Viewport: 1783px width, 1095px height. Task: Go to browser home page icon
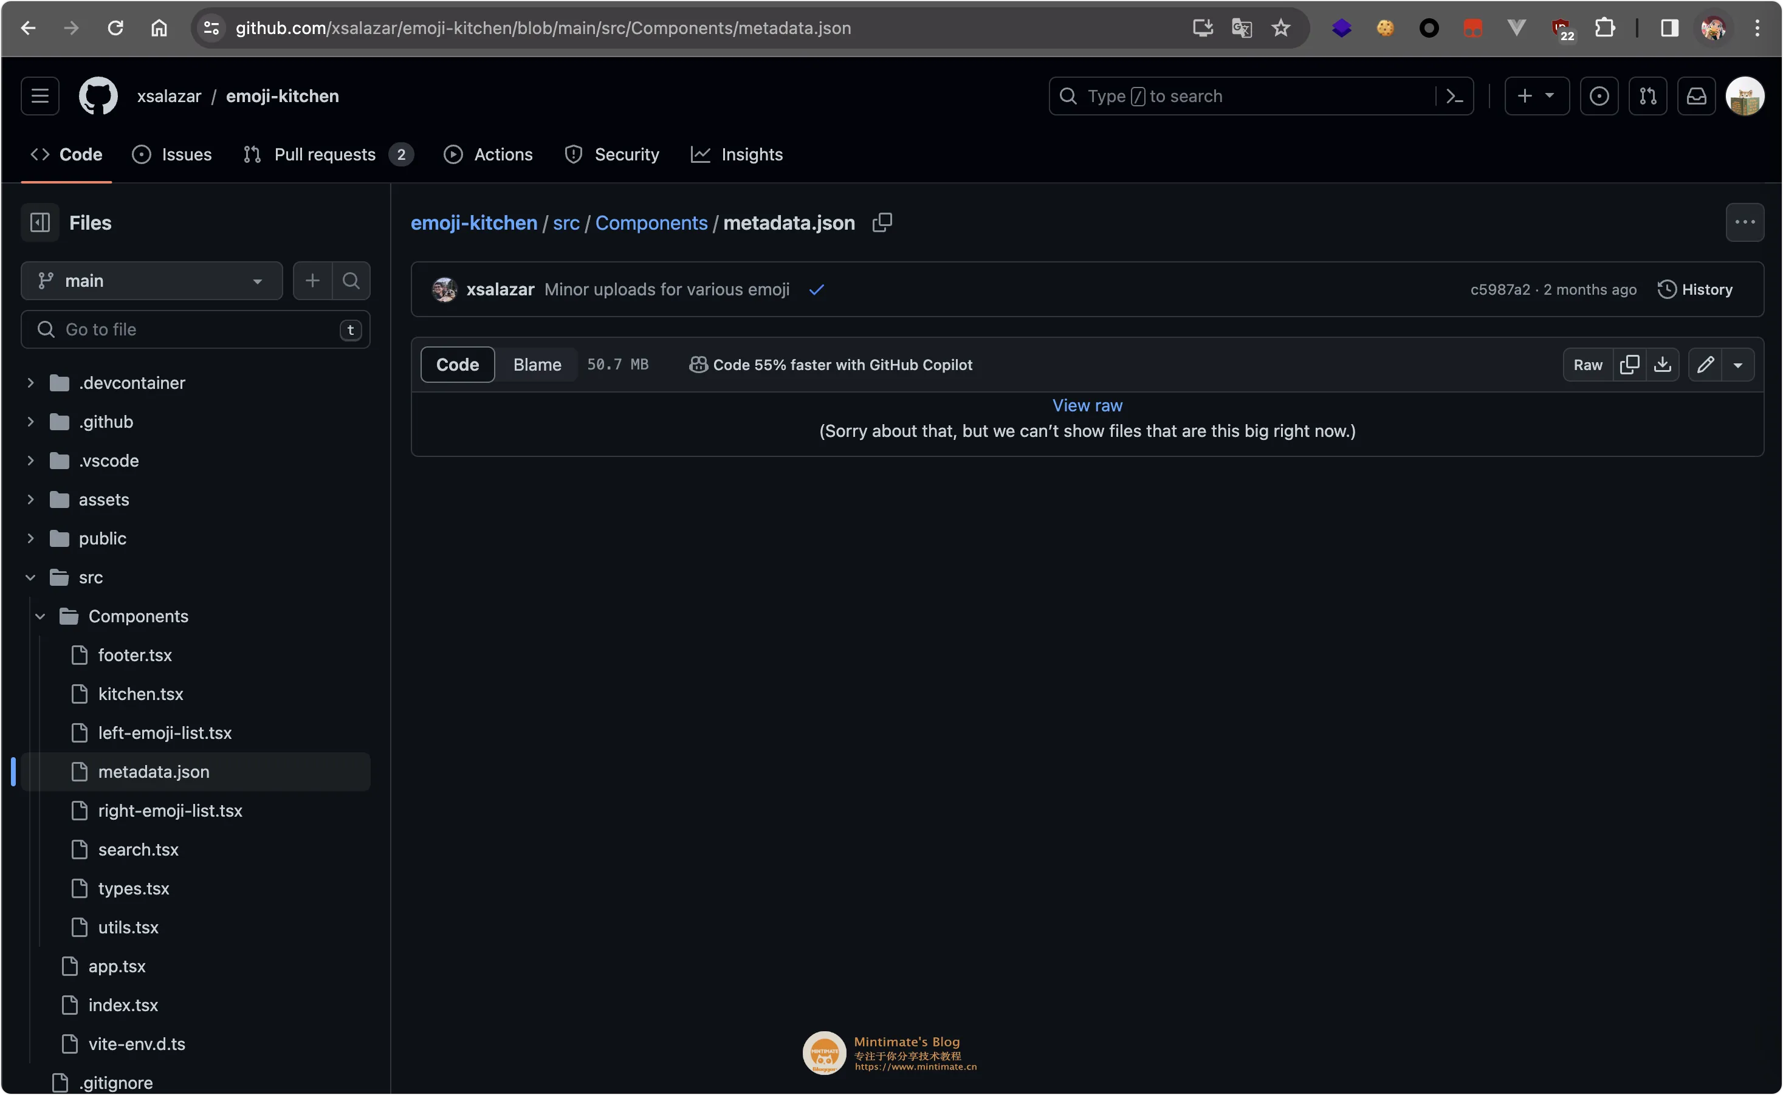(159, 28)
